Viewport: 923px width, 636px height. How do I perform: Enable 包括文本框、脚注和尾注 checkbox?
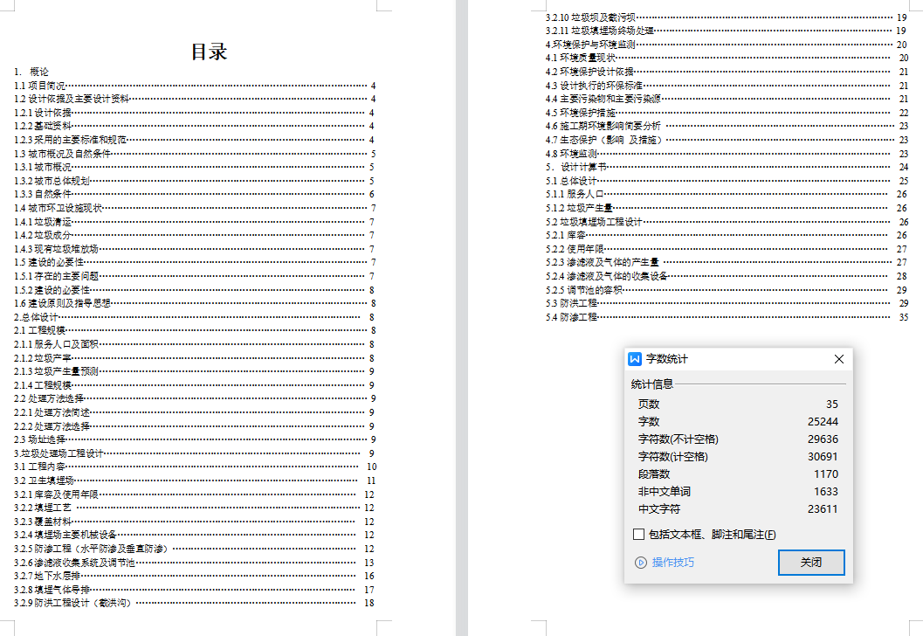click(638, 534)
